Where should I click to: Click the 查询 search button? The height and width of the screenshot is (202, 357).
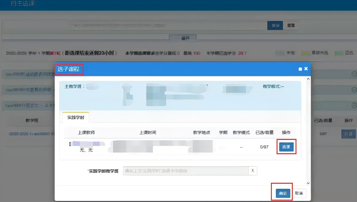tap(275, 26)
